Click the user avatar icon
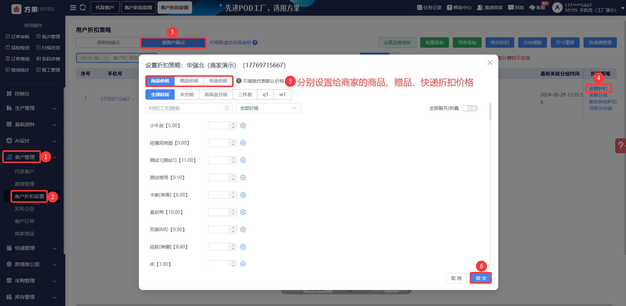This screenshot has height=306, width=626. click(x=557, y=8)
